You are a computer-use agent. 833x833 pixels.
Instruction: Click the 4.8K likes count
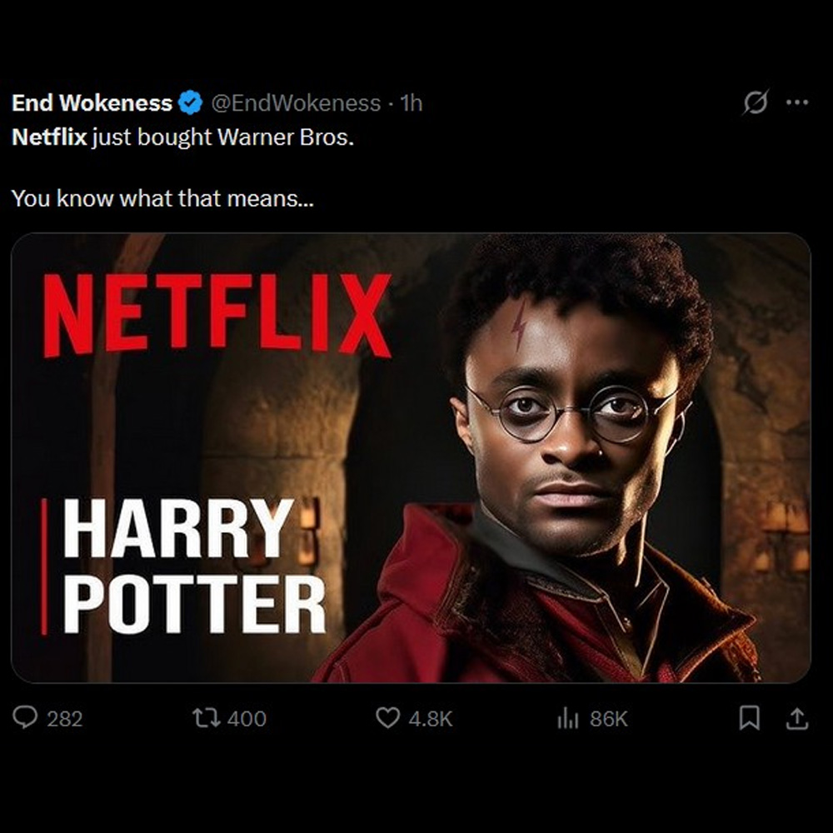click(431, 718)
